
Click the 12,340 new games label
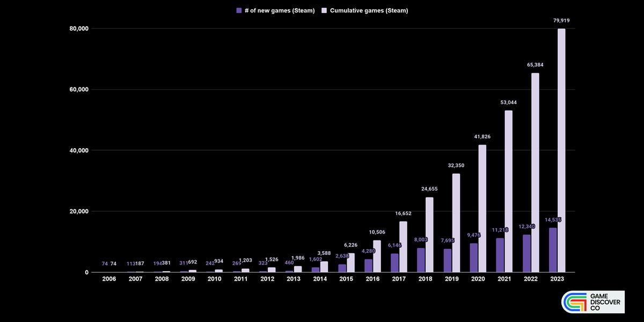point(526,227)
